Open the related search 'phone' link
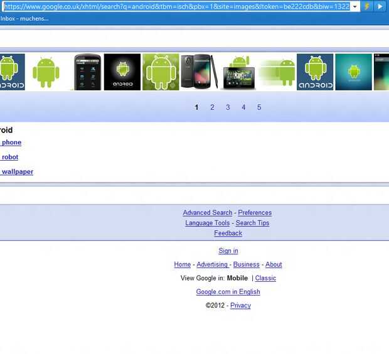Image resolution: width=389 pixels, height=354 pixels. tap(11, 142)
